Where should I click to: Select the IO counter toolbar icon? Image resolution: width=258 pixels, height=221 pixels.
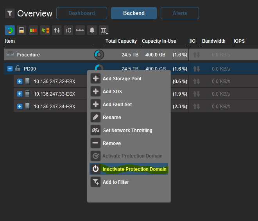click(x=68, y=30)
